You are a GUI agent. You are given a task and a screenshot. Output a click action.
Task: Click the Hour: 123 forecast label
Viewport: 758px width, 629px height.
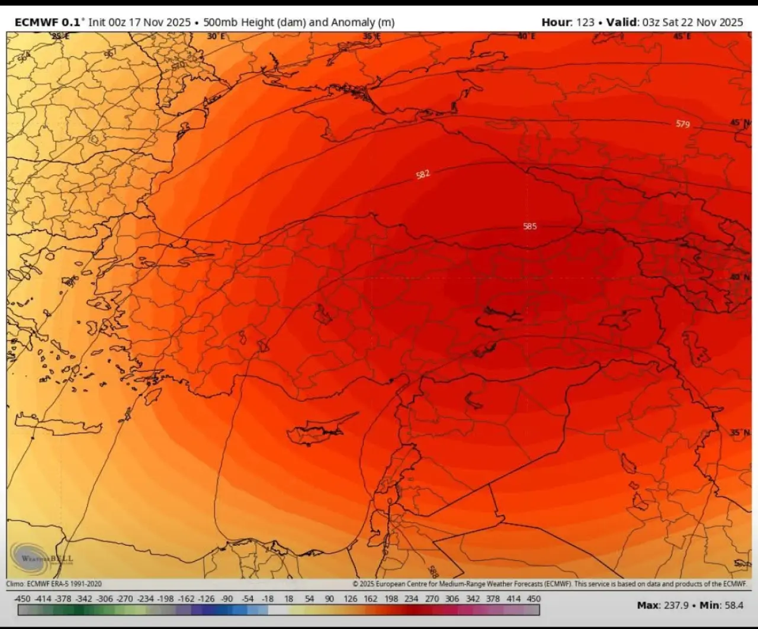[567, 22]
